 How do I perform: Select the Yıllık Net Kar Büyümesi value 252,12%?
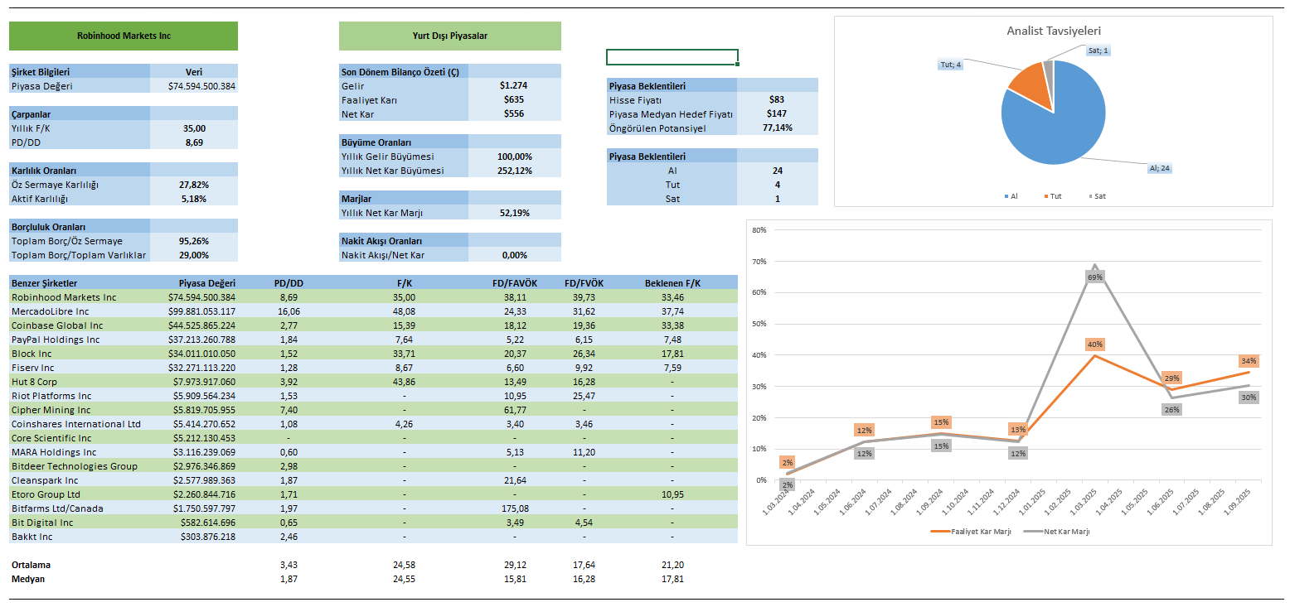514,171
